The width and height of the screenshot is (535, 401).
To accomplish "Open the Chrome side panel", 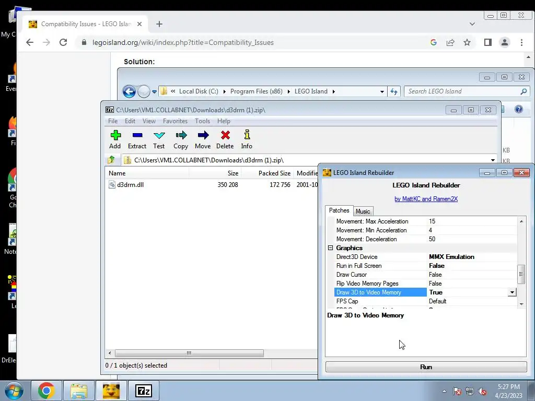I will [488, 42].
